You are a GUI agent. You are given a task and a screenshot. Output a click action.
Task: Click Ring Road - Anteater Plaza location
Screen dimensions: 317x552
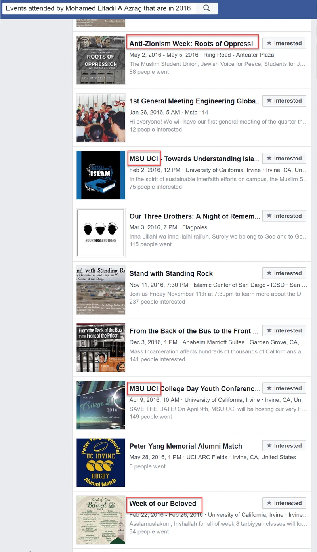[239, 55]
